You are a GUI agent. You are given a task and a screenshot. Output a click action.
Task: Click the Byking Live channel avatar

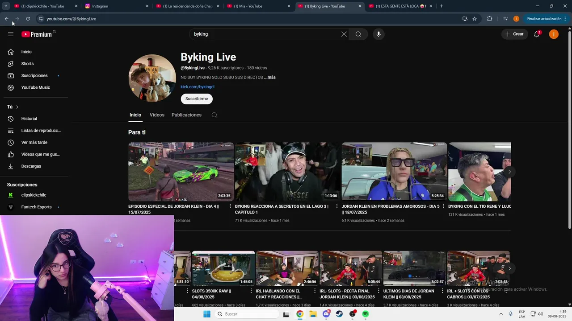(x=152, y=78)
